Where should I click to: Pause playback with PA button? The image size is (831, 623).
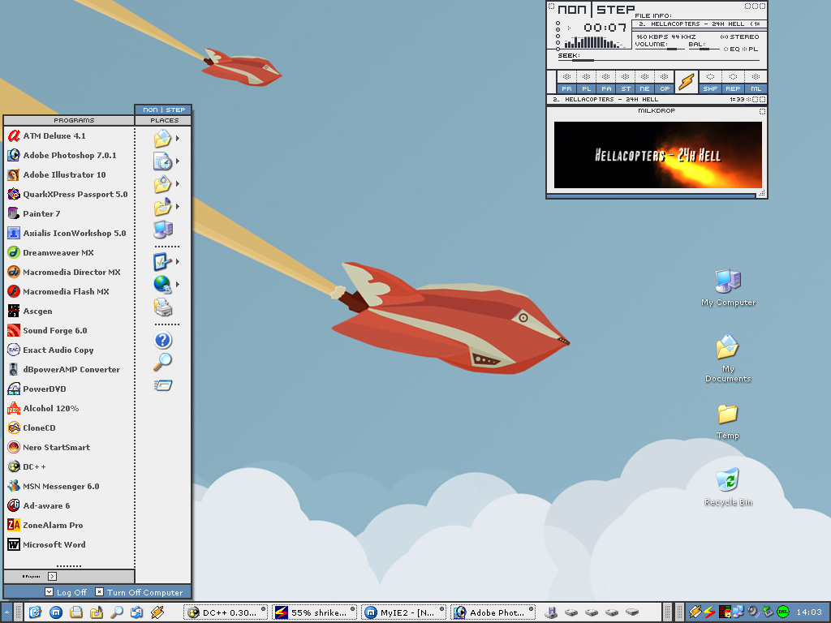[605, 82]
